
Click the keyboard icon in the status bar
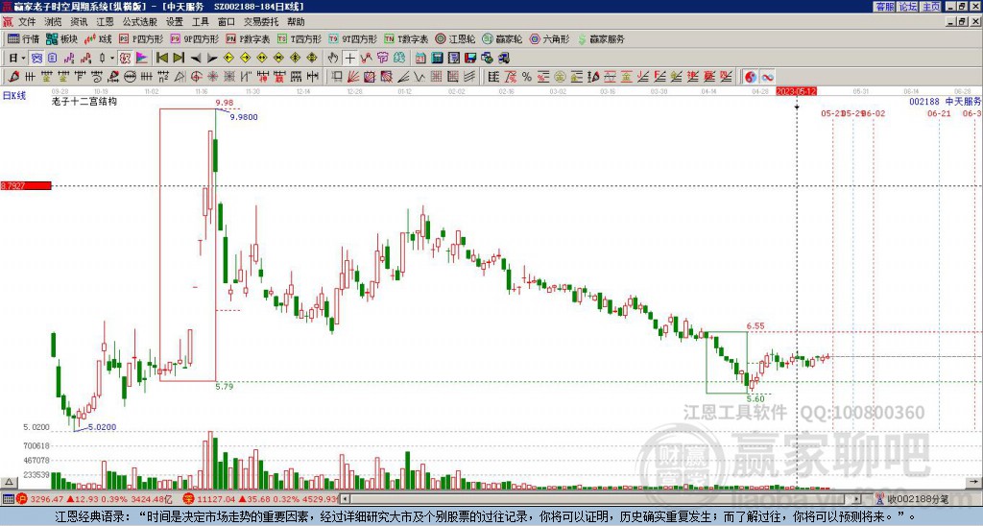click(8, 499)
